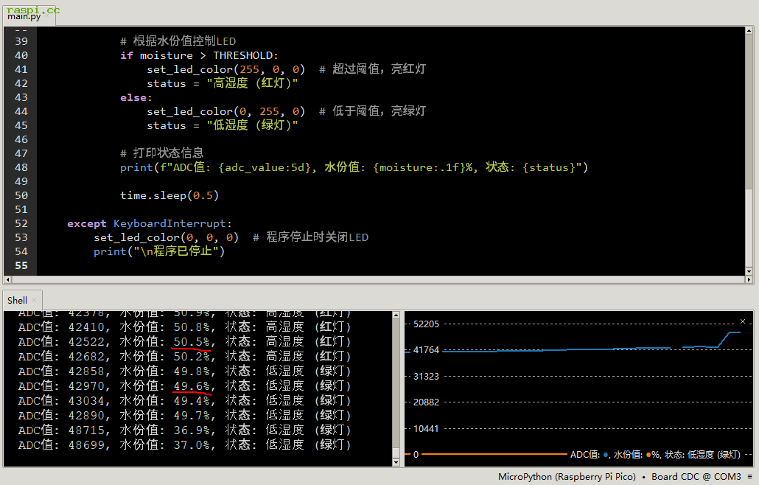
Task: Open the interpreter menu icon beside COM3
Action: pos(749,477)
